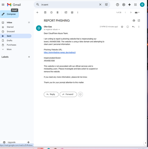
Task: Click the Gmail logo
Action: 14,5
